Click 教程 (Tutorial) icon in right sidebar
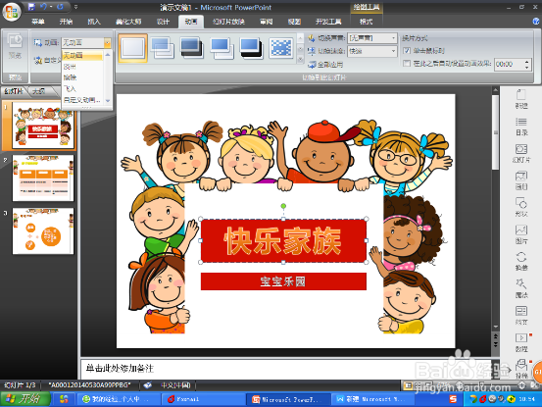 (x=521, y=342)
